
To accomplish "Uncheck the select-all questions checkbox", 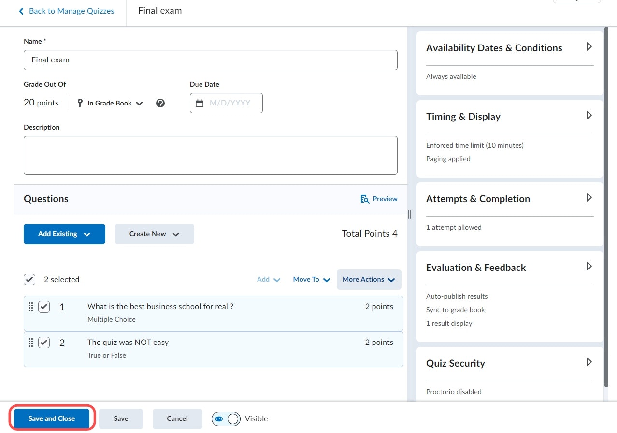I will coord(29,279).
